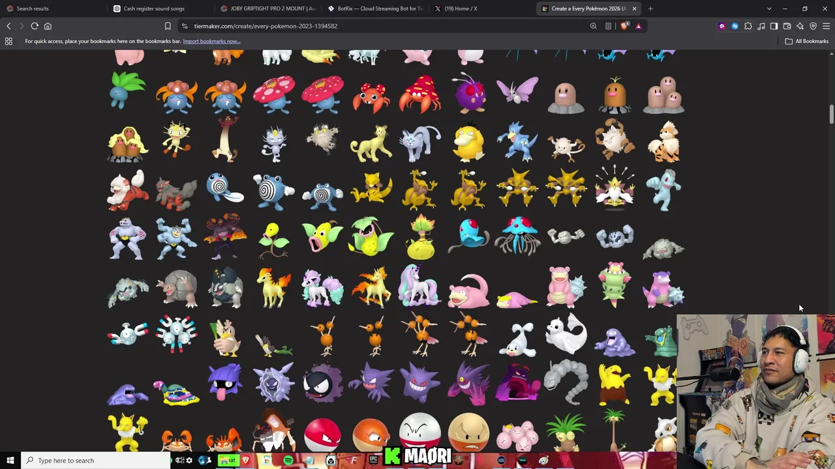Select the Poliwag image
The height and width of the screenshot is (469, 835).
(225, 188)
